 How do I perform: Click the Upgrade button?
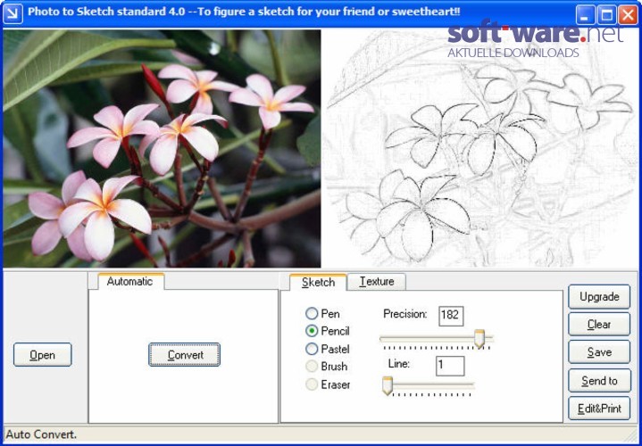[x=599, y=297]
